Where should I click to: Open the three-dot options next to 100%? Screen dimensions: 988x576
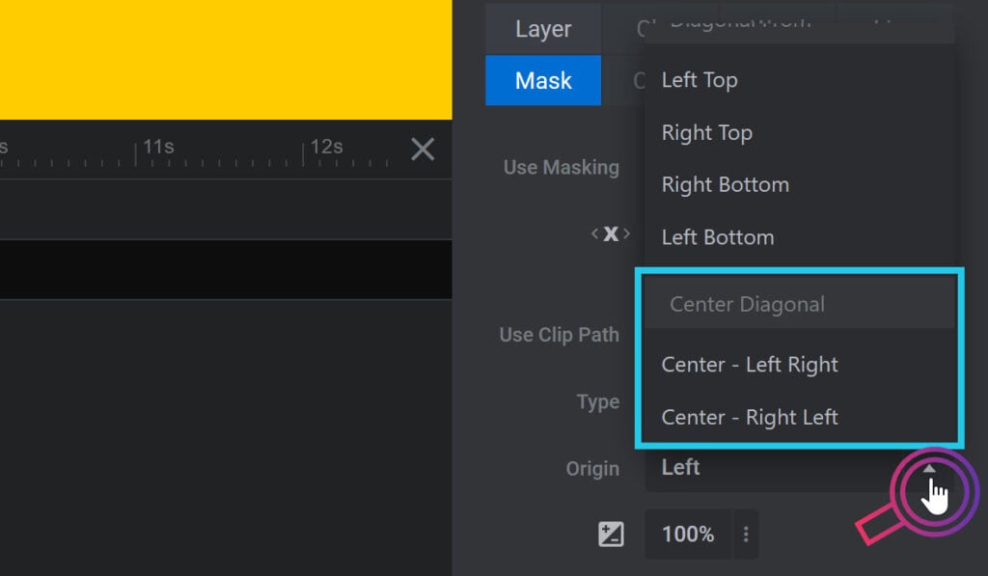[x=745, y=534]
